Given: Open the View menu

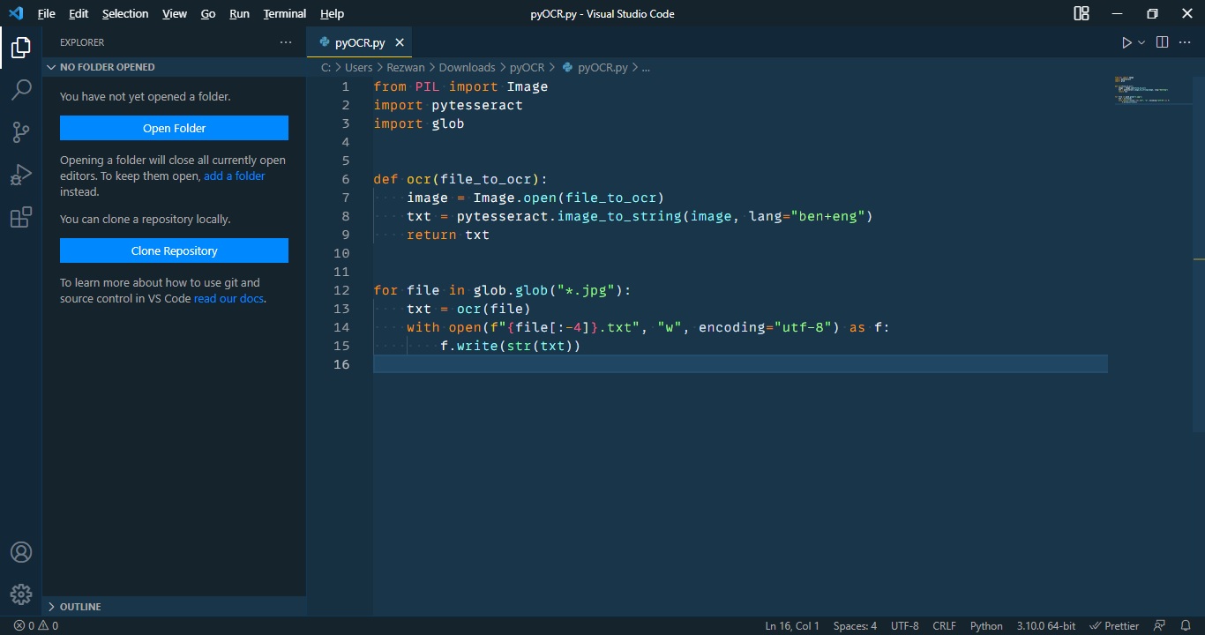Looking at the screenshot, I should 175,13.
